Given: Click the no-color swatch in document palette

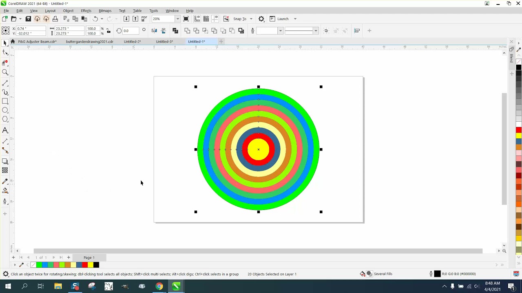Looking at the screenshot, I should (33, 265).
